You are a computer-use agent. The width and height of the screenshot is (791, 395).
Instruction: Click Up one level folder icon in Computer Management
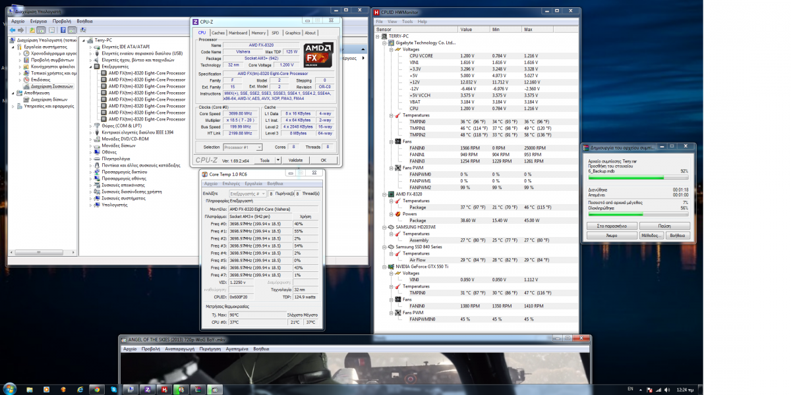32,30
